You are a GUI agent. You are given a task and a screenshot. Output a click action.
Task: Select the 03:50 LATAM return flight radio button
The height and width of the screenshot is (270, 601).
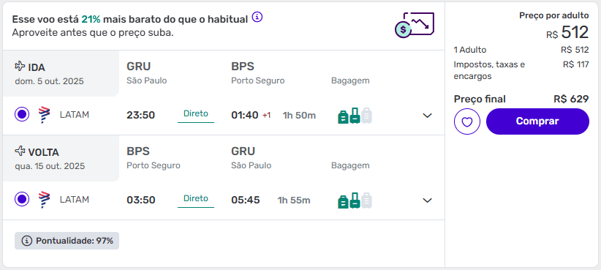pyautogui.click(x=22, y=200)
